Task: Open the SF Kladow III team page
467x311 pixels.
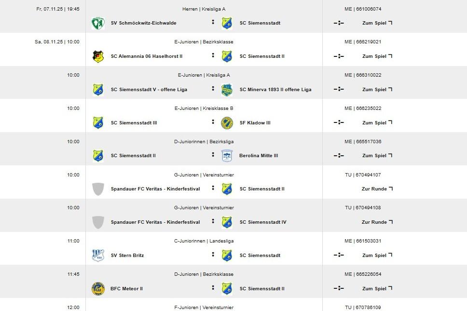Action: (255, 123)
